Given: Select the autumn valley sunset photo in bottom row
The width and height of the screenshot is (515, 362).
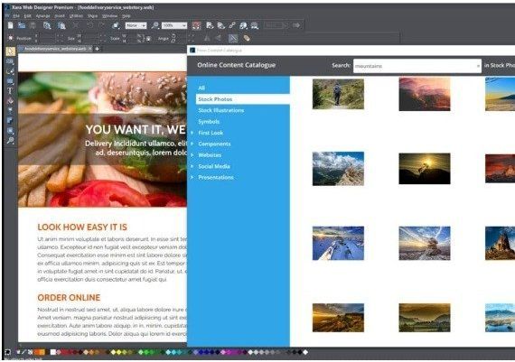Looking at the screenshot, I should point(338,318).
